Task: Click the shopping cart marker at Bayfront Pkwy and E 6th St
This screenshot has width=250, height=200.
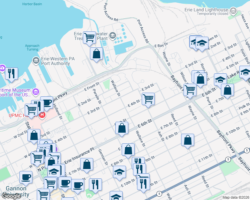Action: click(190, 90)
